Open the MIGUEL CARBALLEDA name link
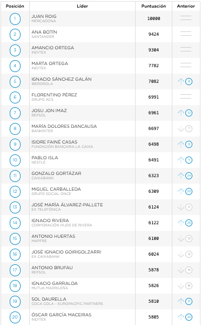201x325 pixels. pyautogui.click(x=56, y=189)
